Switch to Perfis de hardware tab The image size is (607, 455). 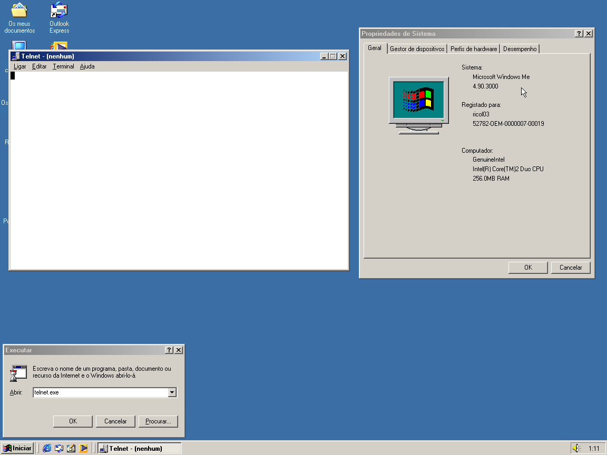click(x=474, y=49)
